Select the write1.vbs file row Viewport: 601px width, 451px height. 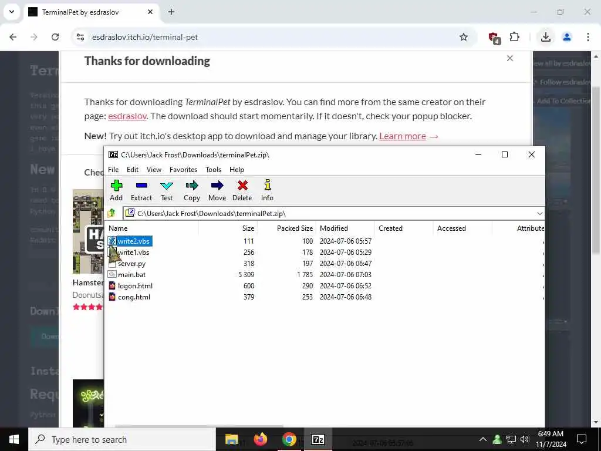click(325, 253)
